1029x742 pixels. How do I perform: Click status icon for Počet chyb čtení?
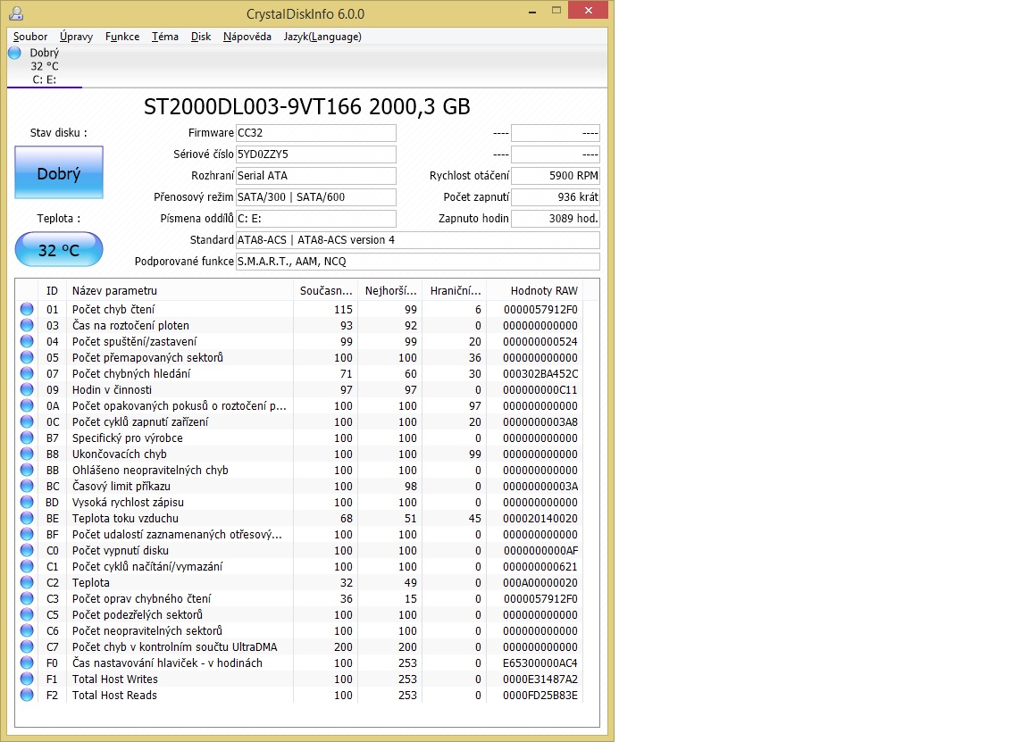click(x=27, y=309)
